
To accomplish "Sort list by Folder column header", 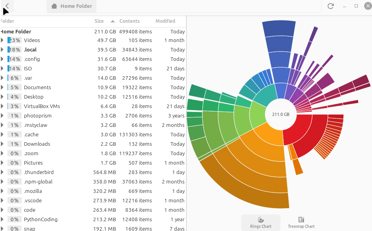I will pos(7,21).
